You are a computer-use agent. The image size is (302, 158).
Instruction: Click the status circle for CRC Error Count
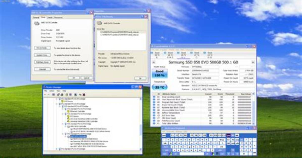coord(154,118)
